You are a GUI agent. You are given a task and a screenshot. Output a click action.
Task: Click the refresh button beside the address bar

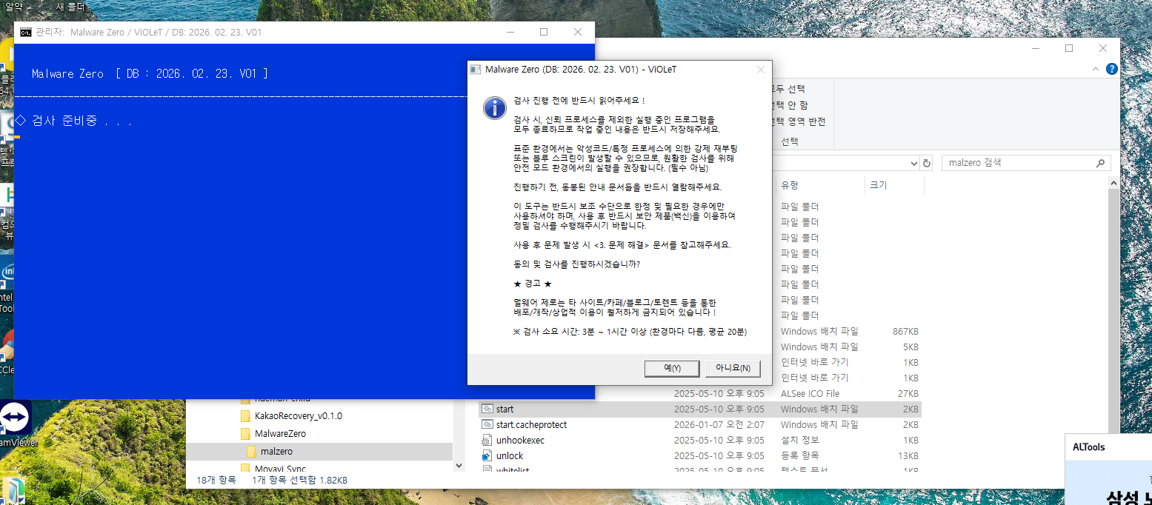[925, 163]
